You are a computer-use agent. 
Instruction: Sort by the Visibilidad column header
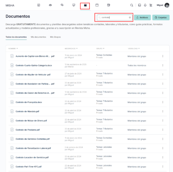134,49
